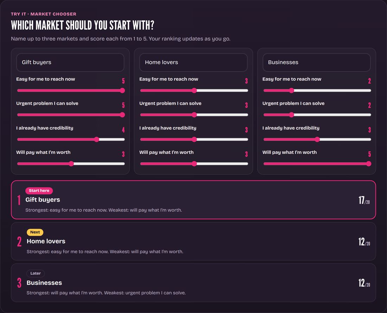The height and width of the screenshot is (313, 387).
Task: Click Gift buyers 'Easy for me to reach now' label
Action: coord(46,79)
